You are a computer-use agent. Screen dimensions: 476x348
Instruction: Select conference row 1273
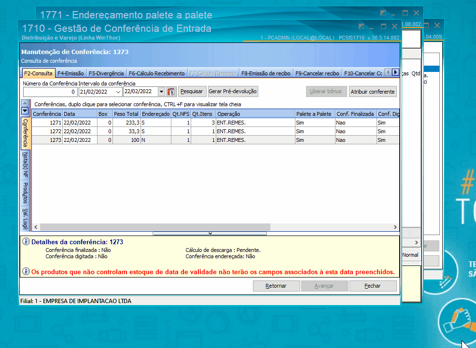215,140
